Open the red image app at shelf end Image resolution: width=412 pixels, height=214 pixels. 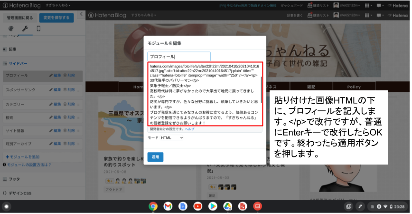coord(257,206)
